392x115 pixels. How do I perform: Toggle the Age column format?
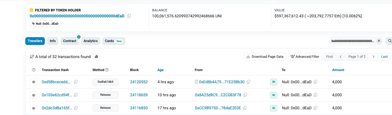click(160, 70)
